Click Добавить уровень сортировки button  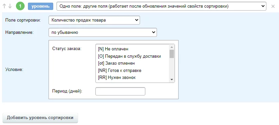(40, 118)
